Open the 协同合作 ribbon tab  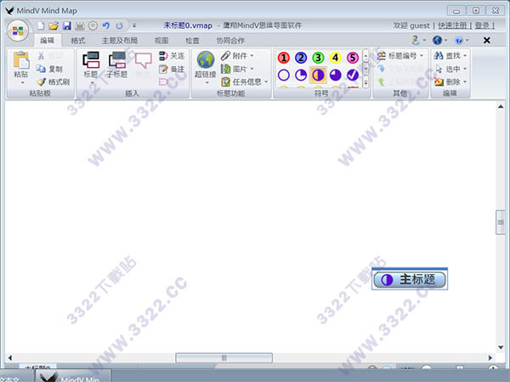click(x=230, y=40)
